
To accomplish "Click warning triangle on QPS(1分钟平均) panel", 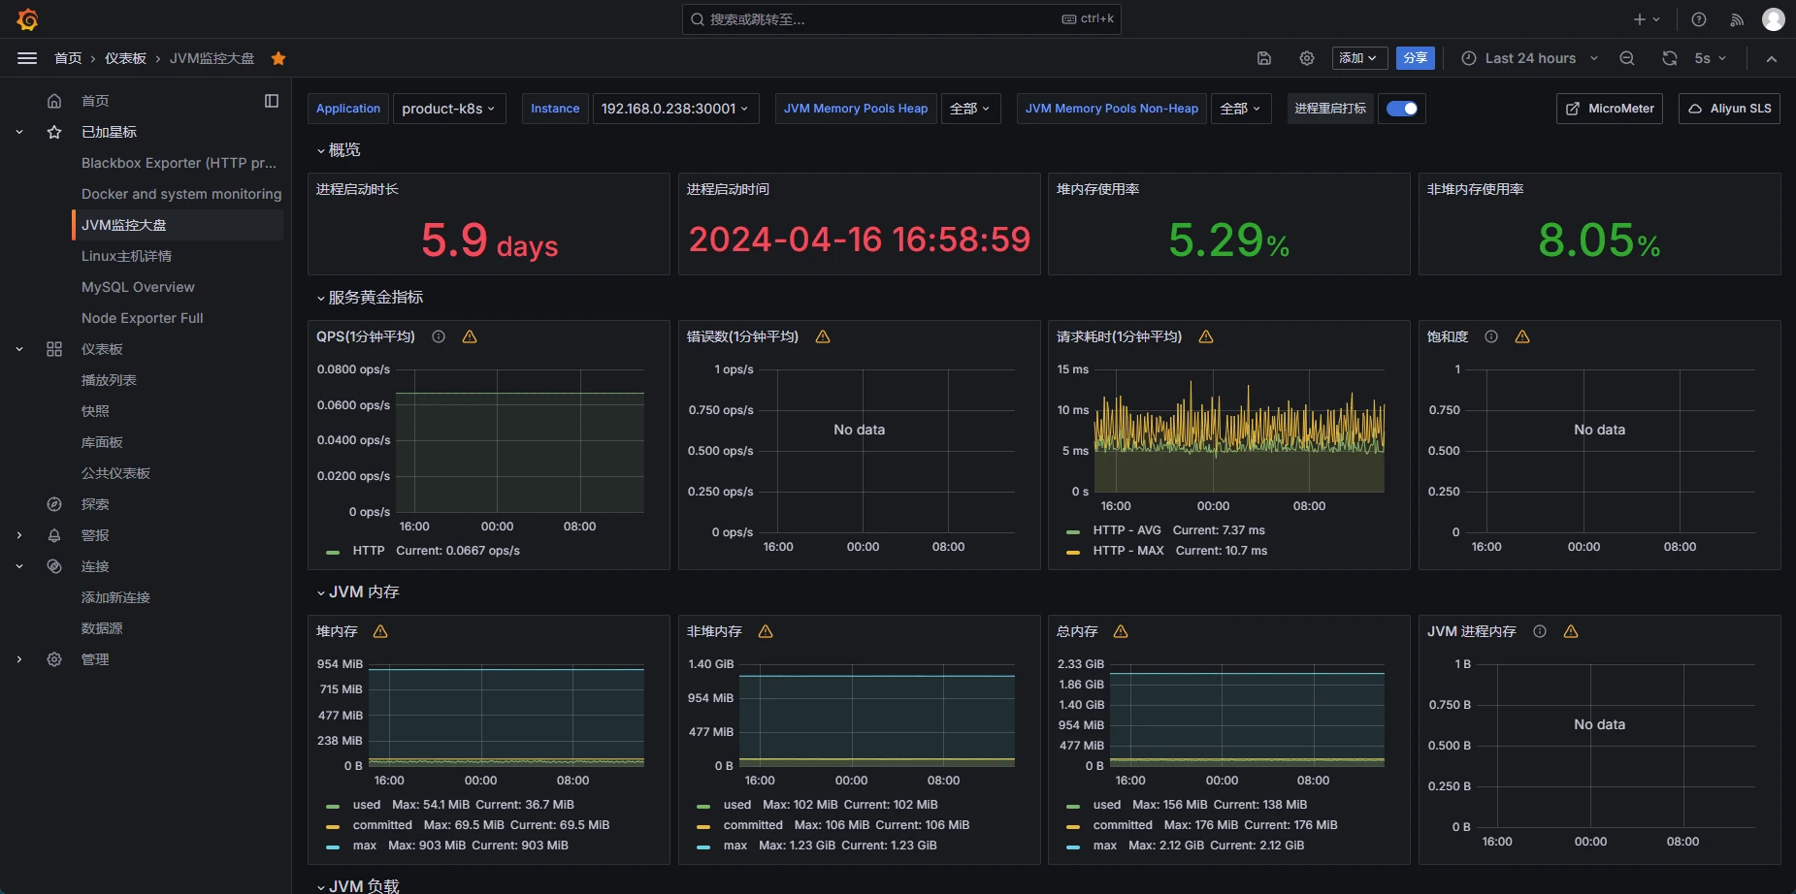I will [470, 336].
